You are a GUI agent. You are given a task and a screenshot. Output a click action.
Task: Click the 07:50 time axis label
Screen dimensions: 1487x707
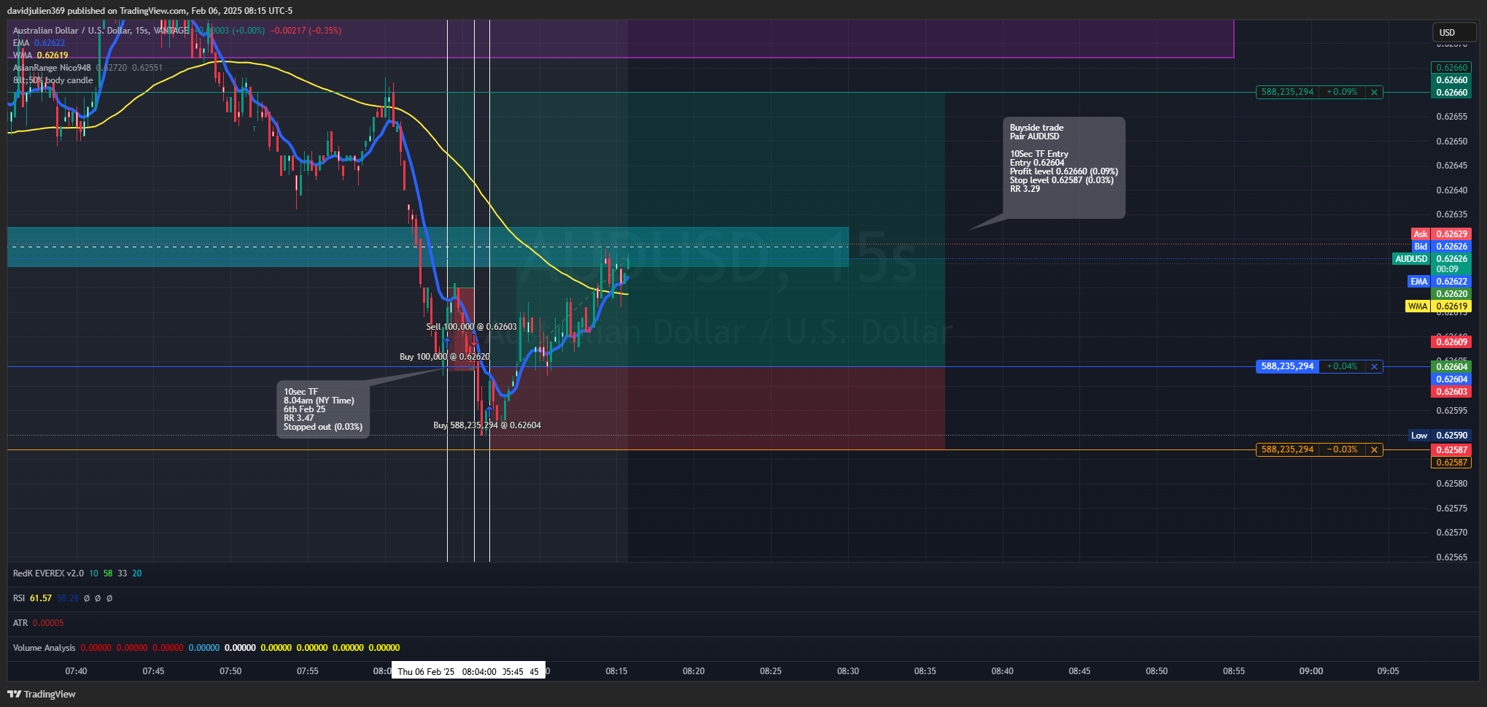230,671
